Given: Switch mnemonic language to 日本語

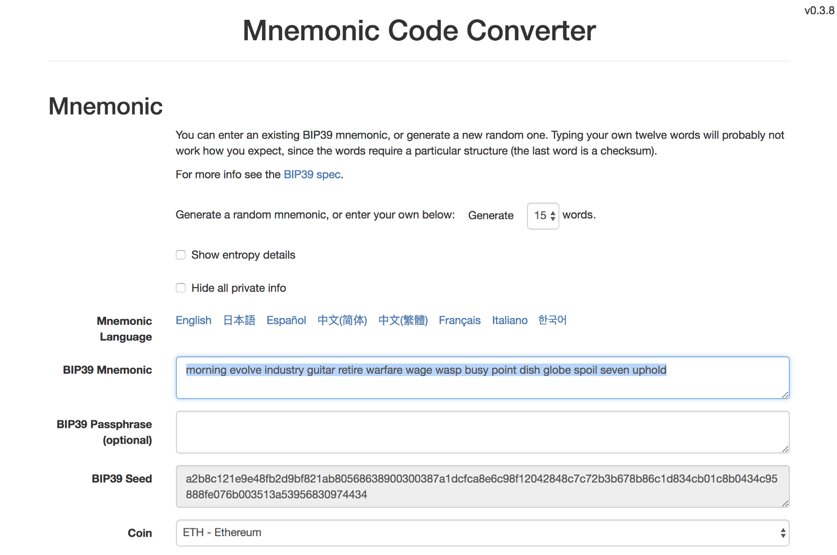Looking at the screenshot, I should point(239,320).
